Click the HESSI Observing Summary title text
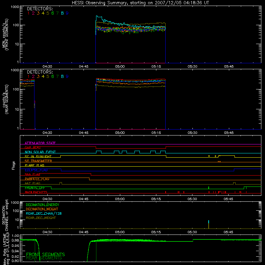The image size is (265, 265). pyautogui.click(x=140, y=3)
